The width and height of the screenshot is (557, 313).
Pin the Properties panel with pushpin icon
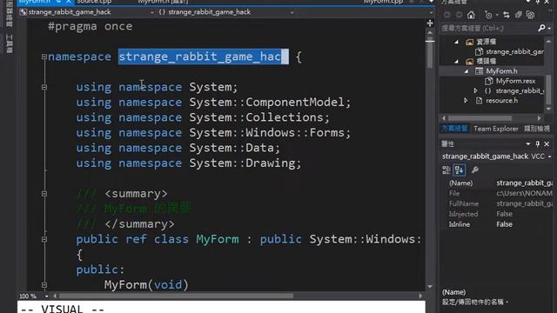click(x=538, y=143)
